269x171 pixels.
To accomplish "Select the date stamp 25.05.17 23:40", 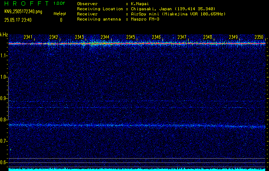I will (18, 20).
